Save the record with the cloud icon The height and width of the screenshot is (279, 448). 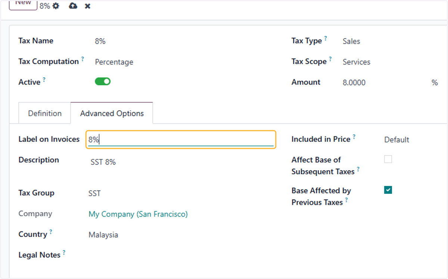(73, 6)
